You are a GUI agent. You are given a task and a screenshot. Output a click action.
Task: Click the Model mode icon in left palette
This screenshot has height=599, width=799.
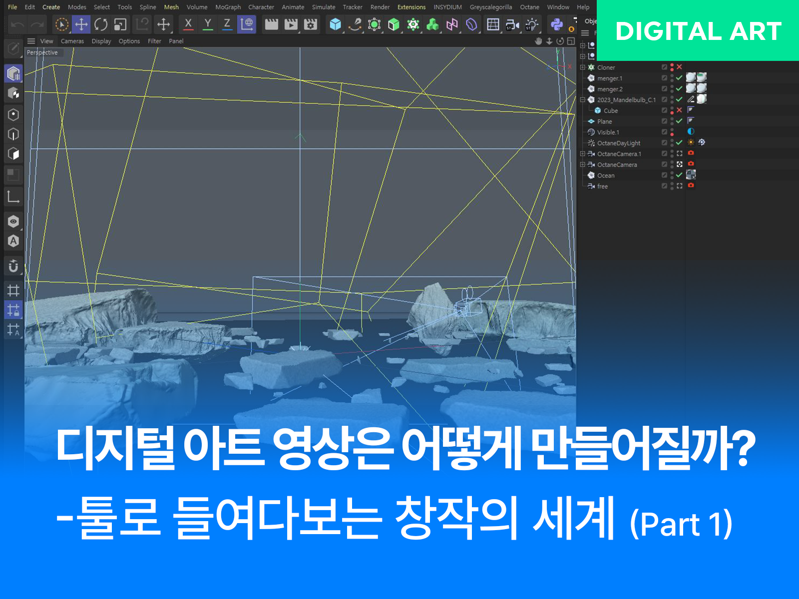(x=13, y=73)
